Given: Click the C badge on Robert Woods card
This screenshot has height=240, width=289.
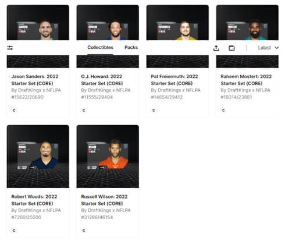Looking at the screenshot, I should tap(14, 231).
